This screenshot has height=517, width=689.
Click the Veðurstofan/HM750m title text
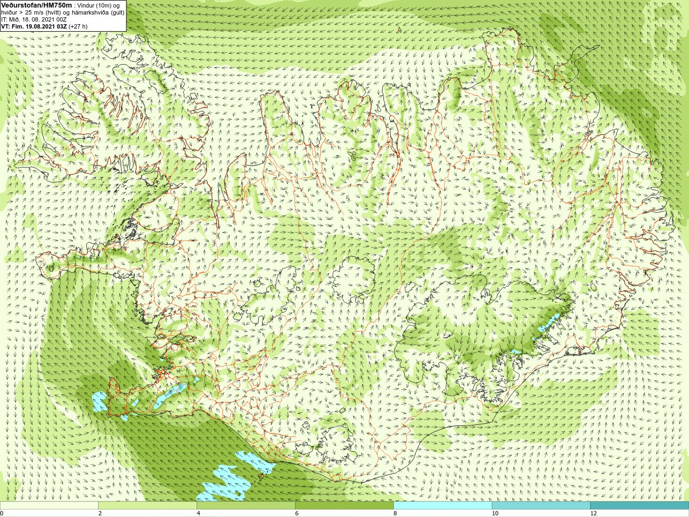pos(36,4)
